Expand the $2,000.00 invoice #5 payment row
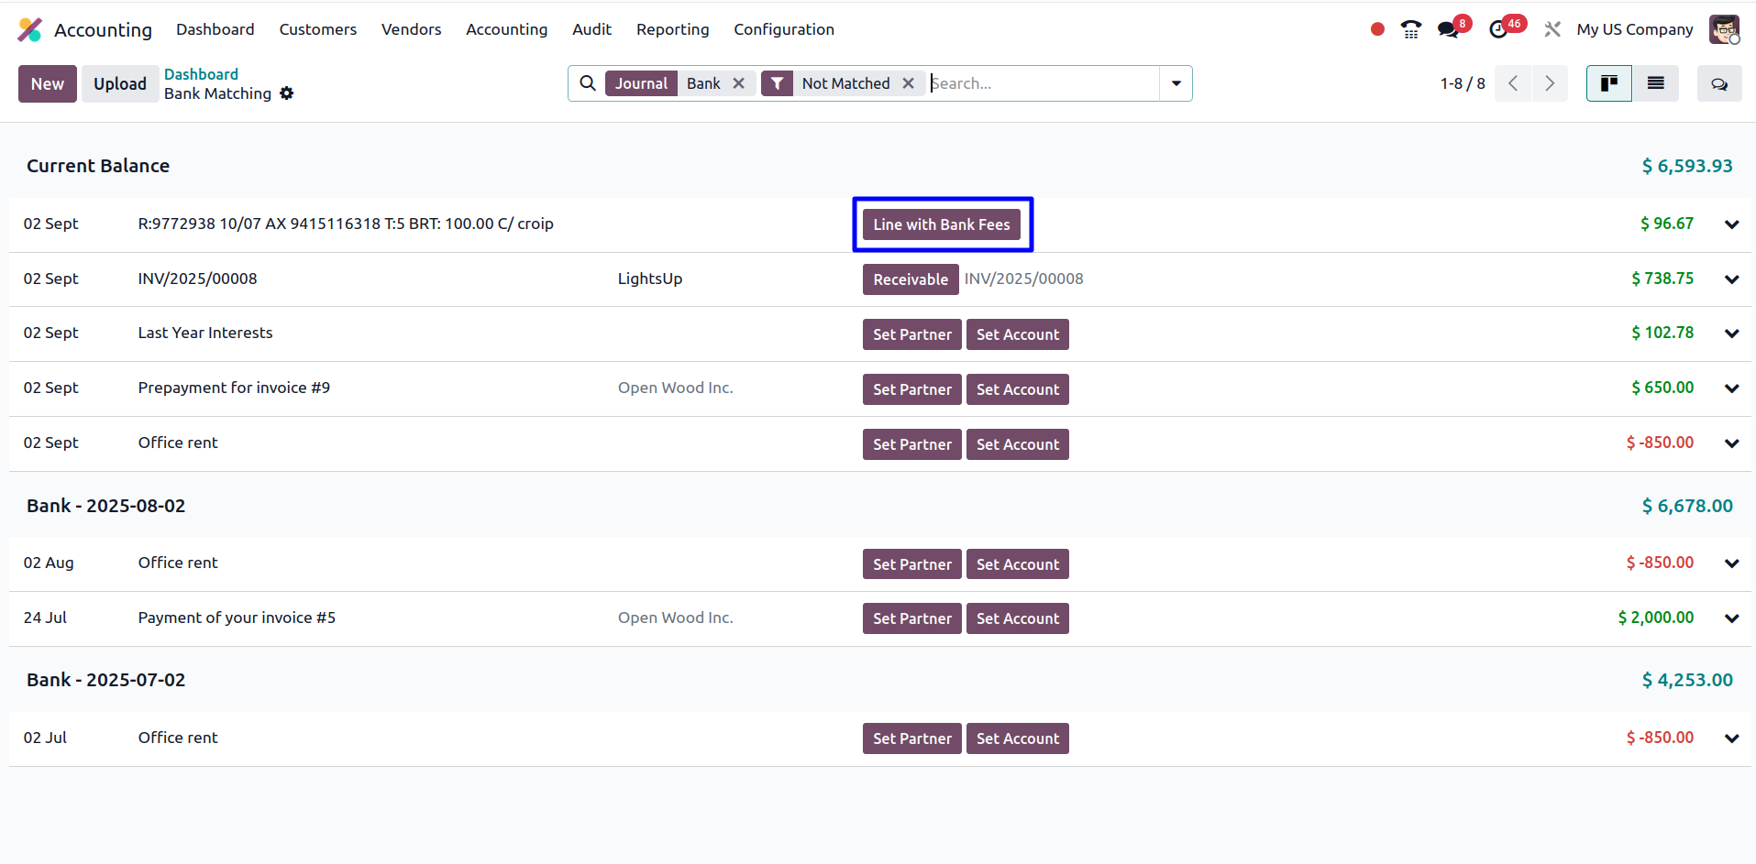Screen dimensions: 1756x864 1731,618
